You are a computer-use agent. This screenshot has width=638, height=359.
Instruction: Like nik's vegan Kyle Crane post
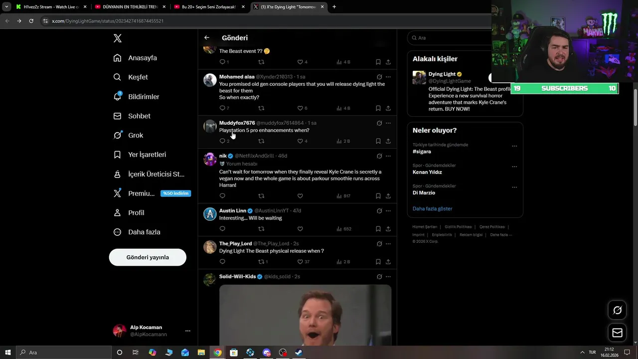(x=300, y=196)
